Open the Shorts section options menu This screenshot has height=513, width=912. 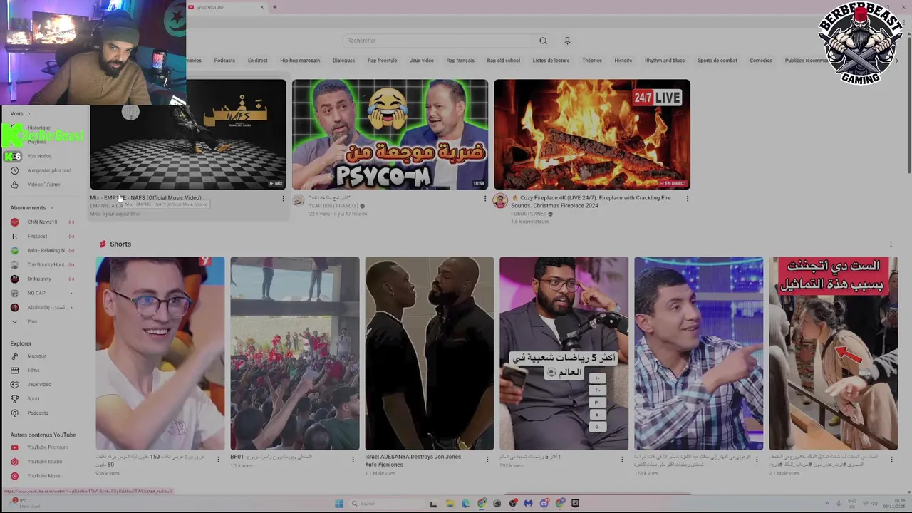[x=891, y=244]
